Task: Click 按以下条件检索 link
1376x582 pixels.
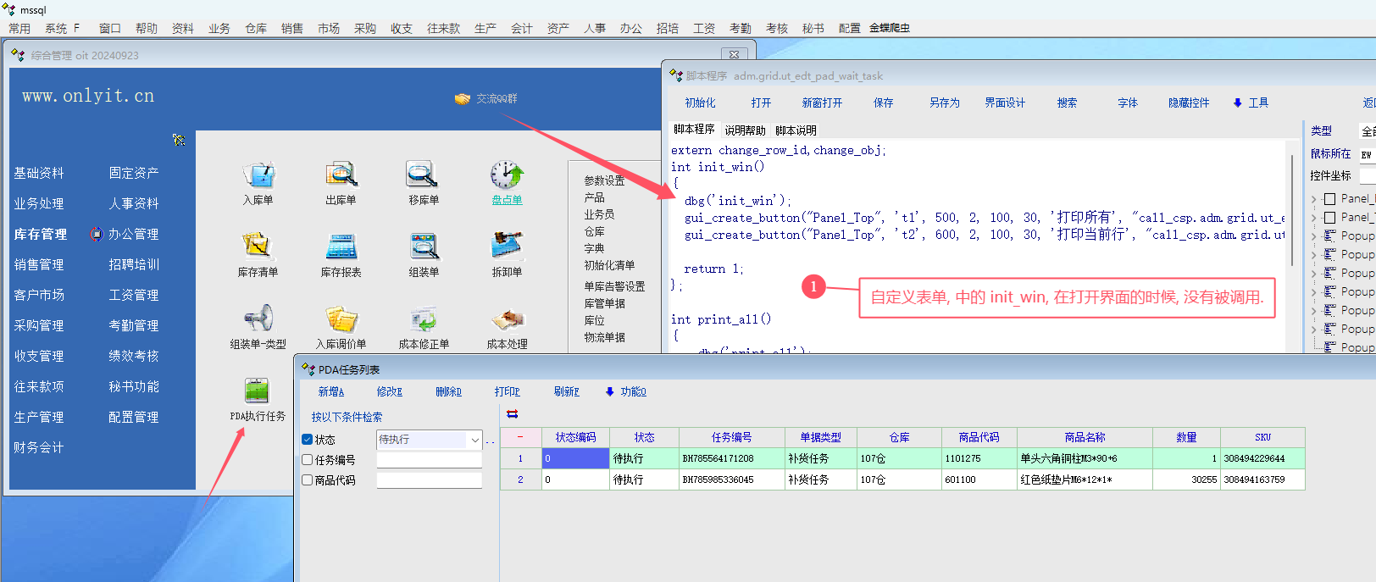Action: coord(347,417)
